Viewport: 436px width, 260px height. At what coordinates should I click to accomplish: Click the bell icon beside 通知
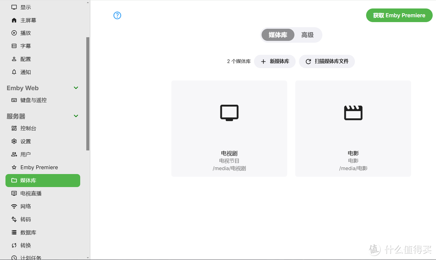coord(14,72)
